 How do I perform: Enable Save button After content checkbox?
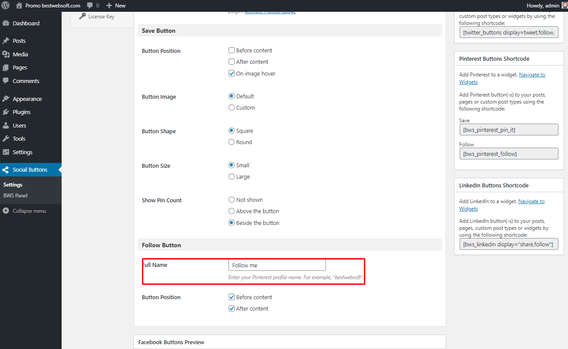[232, 62]
